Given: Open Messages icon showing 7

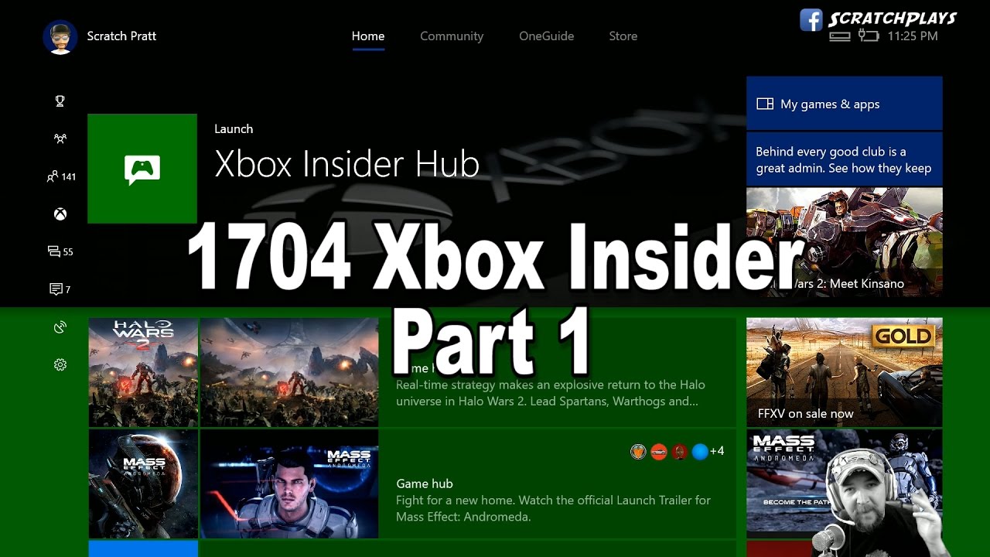Looking at the screenshot, I should (x=60, y=289).
